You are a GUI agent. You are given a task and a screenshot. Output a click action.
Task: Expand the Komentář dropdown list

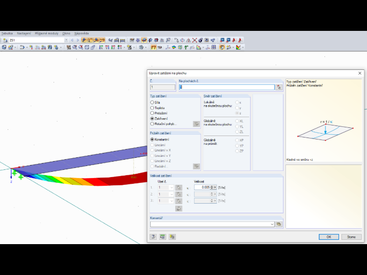[272, 224]
